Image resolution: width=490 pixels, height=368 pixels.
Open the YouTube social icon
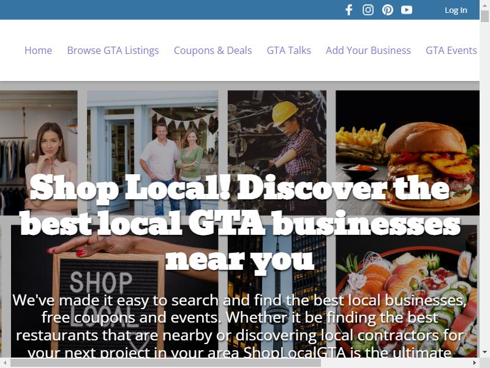[407, 10]
